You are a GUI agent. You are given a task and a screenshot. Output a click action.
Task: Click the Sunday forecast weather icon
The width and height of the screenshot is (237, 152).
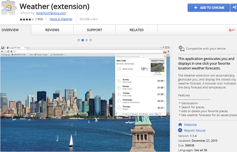(119, 81)
